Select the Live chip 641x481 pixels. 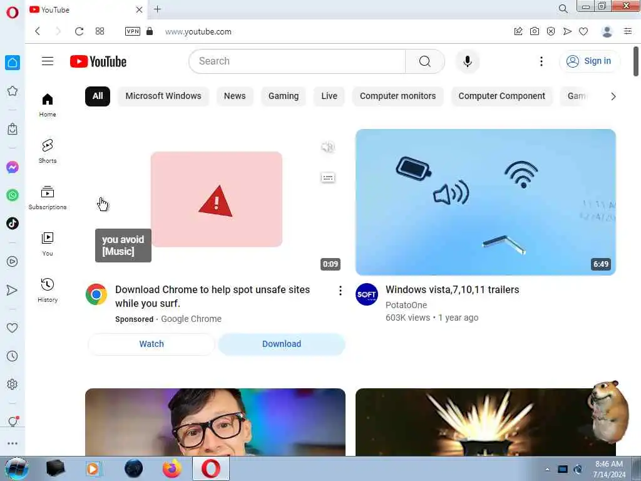pos(329,96)
